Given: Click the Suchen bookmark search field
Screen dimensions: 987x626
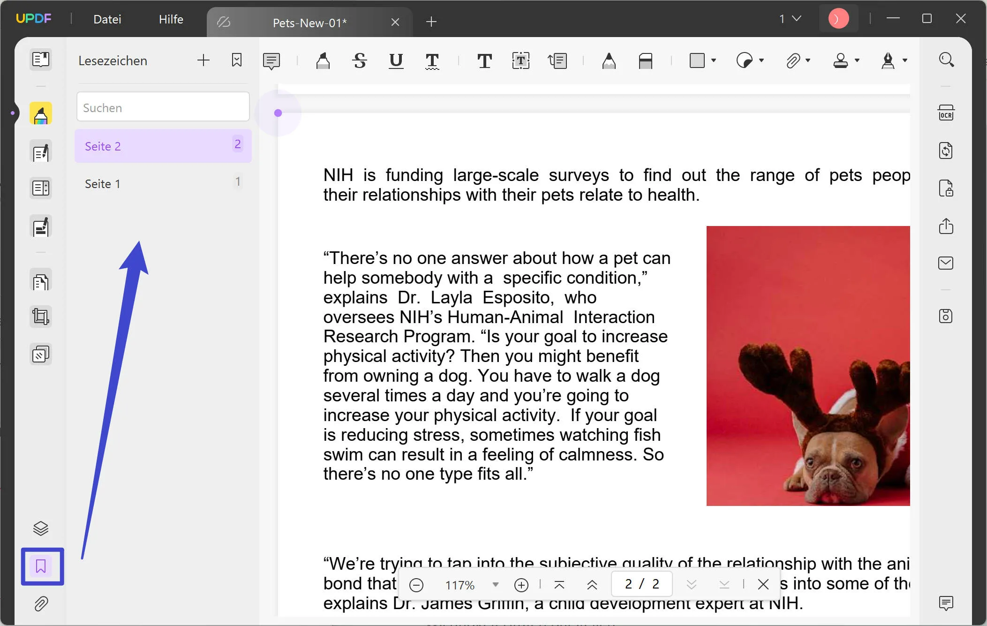Looking at the screenshot, I should [x=163, y=107].
